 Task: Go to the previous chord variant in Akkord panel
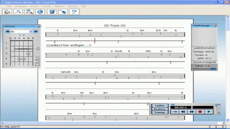click(x=8, y=32)
